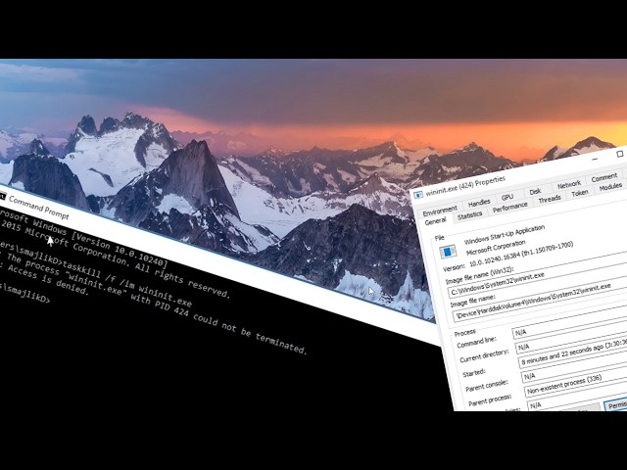Viewport: 627px width, 470px height.
Task: Open the Statistics tab
Action: point(469,215)
